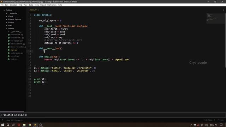Click the minimap code preview
The width and height of the screenshot is (226, 127).
[x=215, y=18]
